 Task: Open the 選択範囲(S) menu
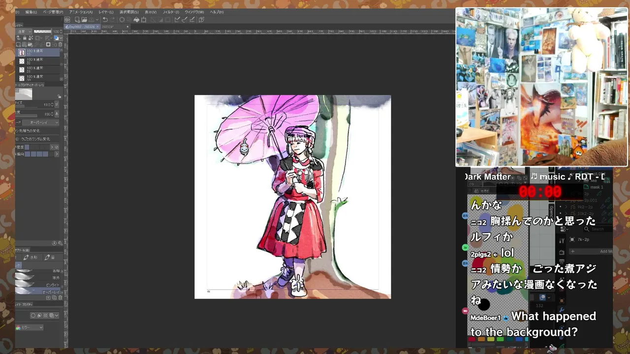coord(129,12)
